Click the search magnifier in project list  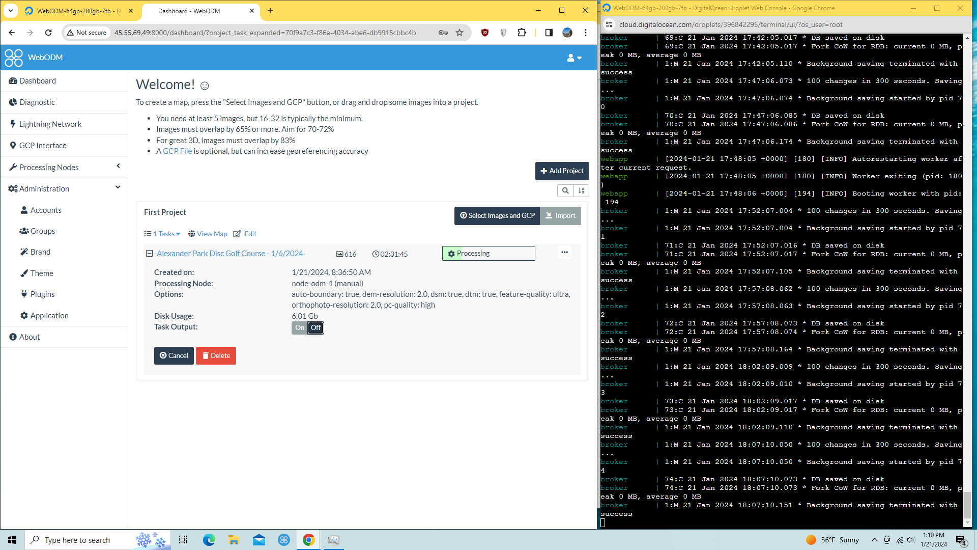click(x=565, y=190)
